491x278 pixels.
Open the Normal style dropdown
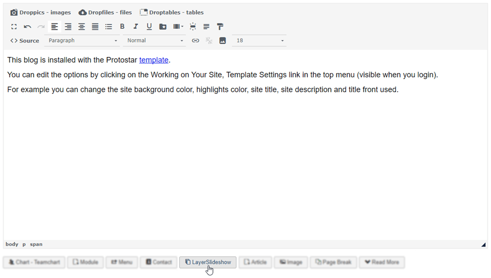coord(155,41)
